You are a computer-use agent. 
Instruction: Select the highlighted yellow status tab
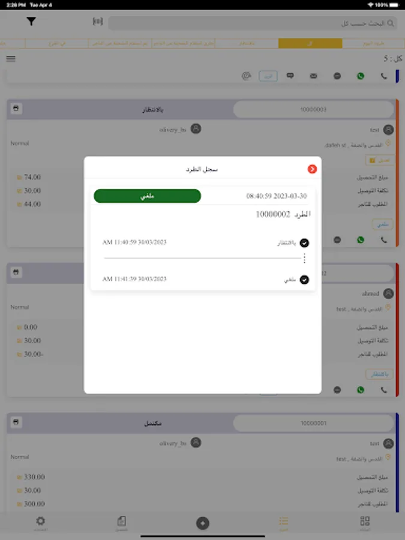(x=310, y=43)
